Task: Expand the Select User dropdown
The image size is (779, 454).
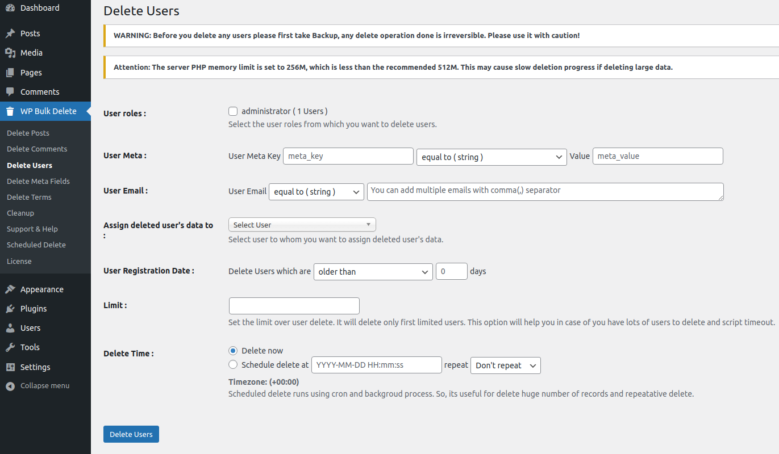Action: (302, 225)
